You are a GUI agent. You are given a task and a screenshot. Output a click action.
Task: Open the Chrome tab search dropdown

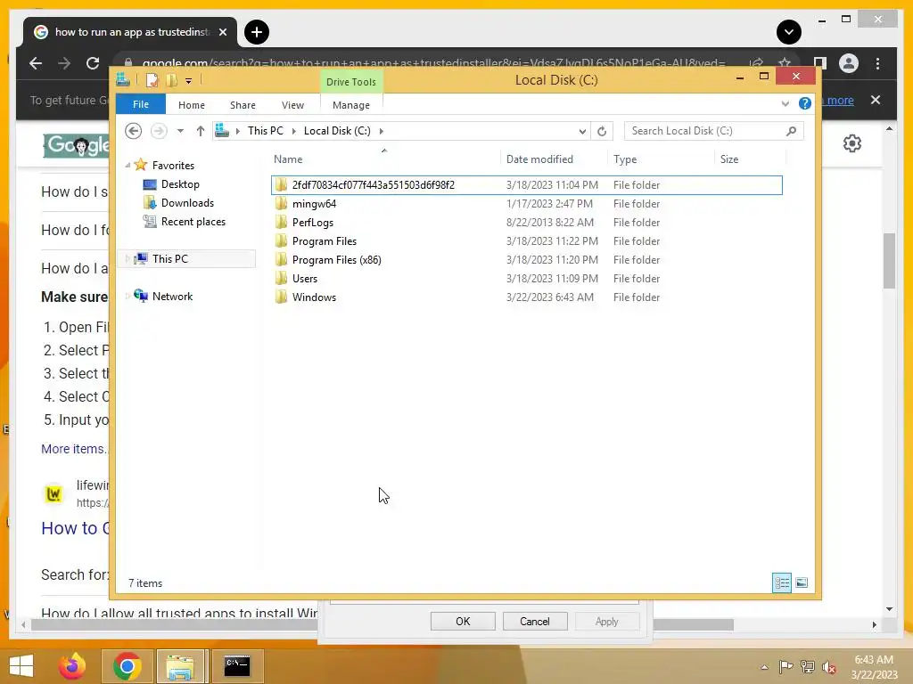(x=788, y=32)
